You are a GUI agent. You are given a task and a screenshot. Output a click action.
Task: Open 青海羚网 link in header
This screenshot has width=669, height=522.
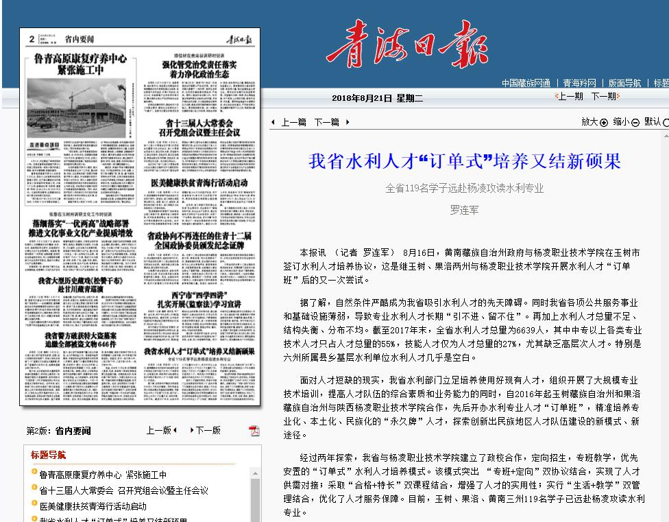pyautogui.click(x=580, y=83)
